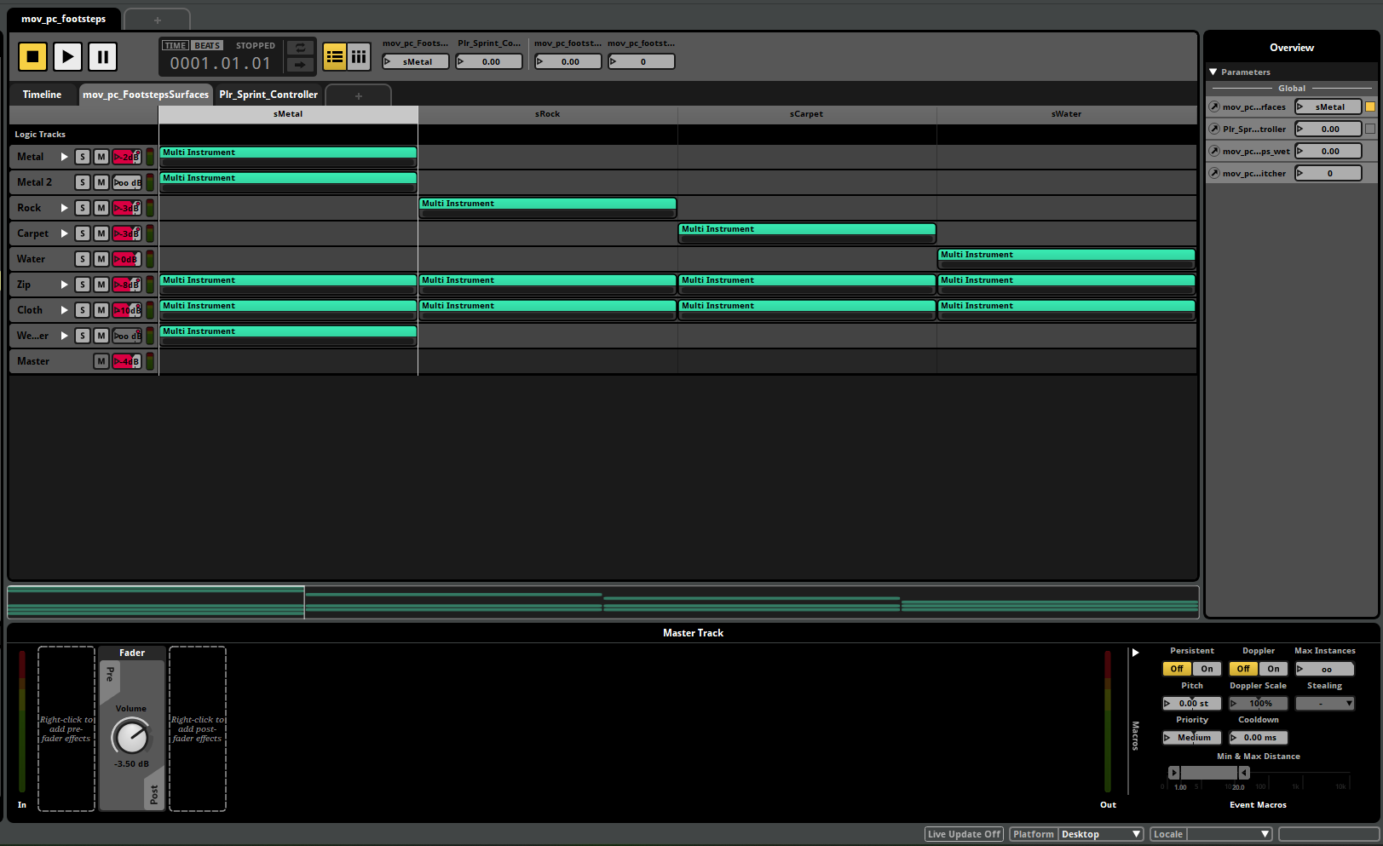The height and width of the screenshot is (846, 1383).
Task: Toggle the checkbox beside Plr_Spr...troller value
Action: pos(1370,129)
